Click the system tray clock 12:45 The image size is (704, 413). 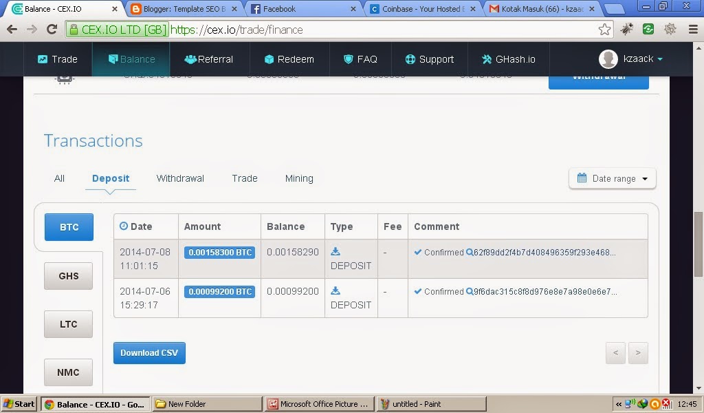(687, 404)
